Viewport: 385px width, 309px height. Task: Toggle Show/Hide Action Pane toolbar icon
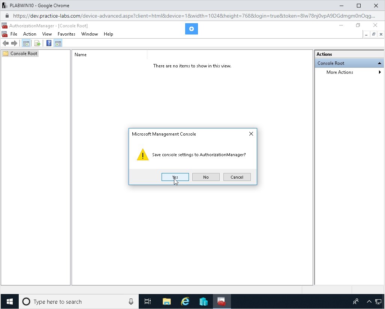pos(58,43)
